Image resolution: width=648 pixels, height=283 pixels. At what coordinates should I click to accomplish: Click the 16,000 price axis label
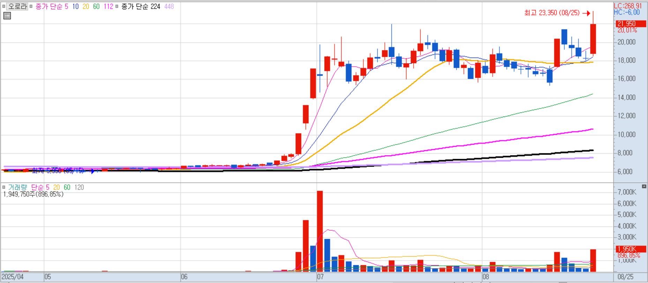click(x=627, y=79)
